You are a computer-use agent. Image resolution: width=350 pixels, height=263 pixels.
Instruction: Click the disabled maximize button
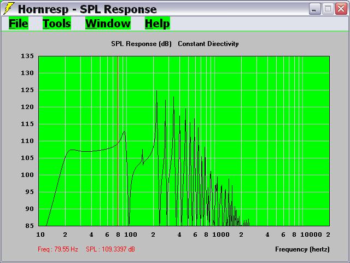pos(328,9)
